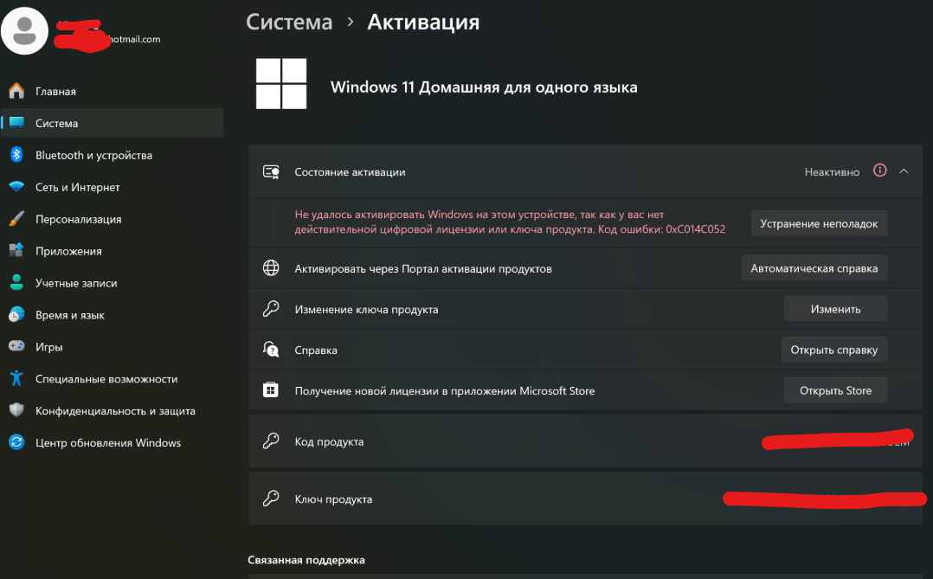
Task: Click the Wi-Fi network icon in sidebar
Action: pos(16,187)
